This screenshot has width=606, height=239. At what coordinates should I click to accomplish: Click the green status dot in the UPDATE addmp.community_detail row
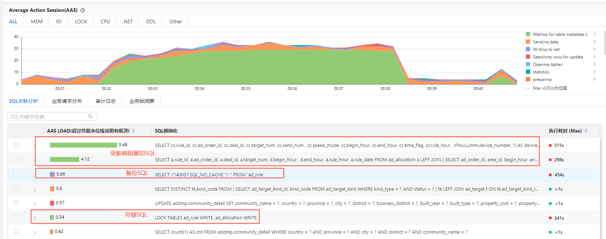(550, 204)
